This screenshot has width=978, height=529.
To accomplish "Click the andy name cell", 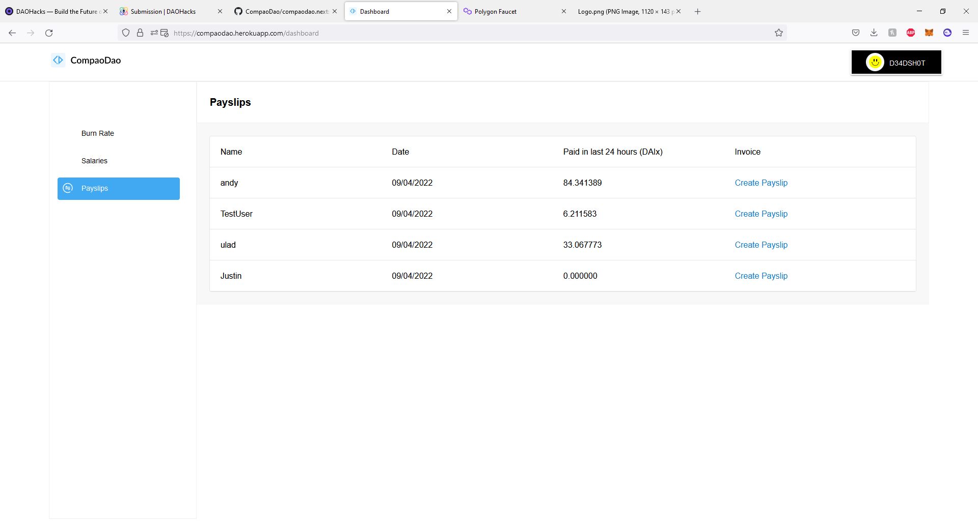I will point(229,183).
